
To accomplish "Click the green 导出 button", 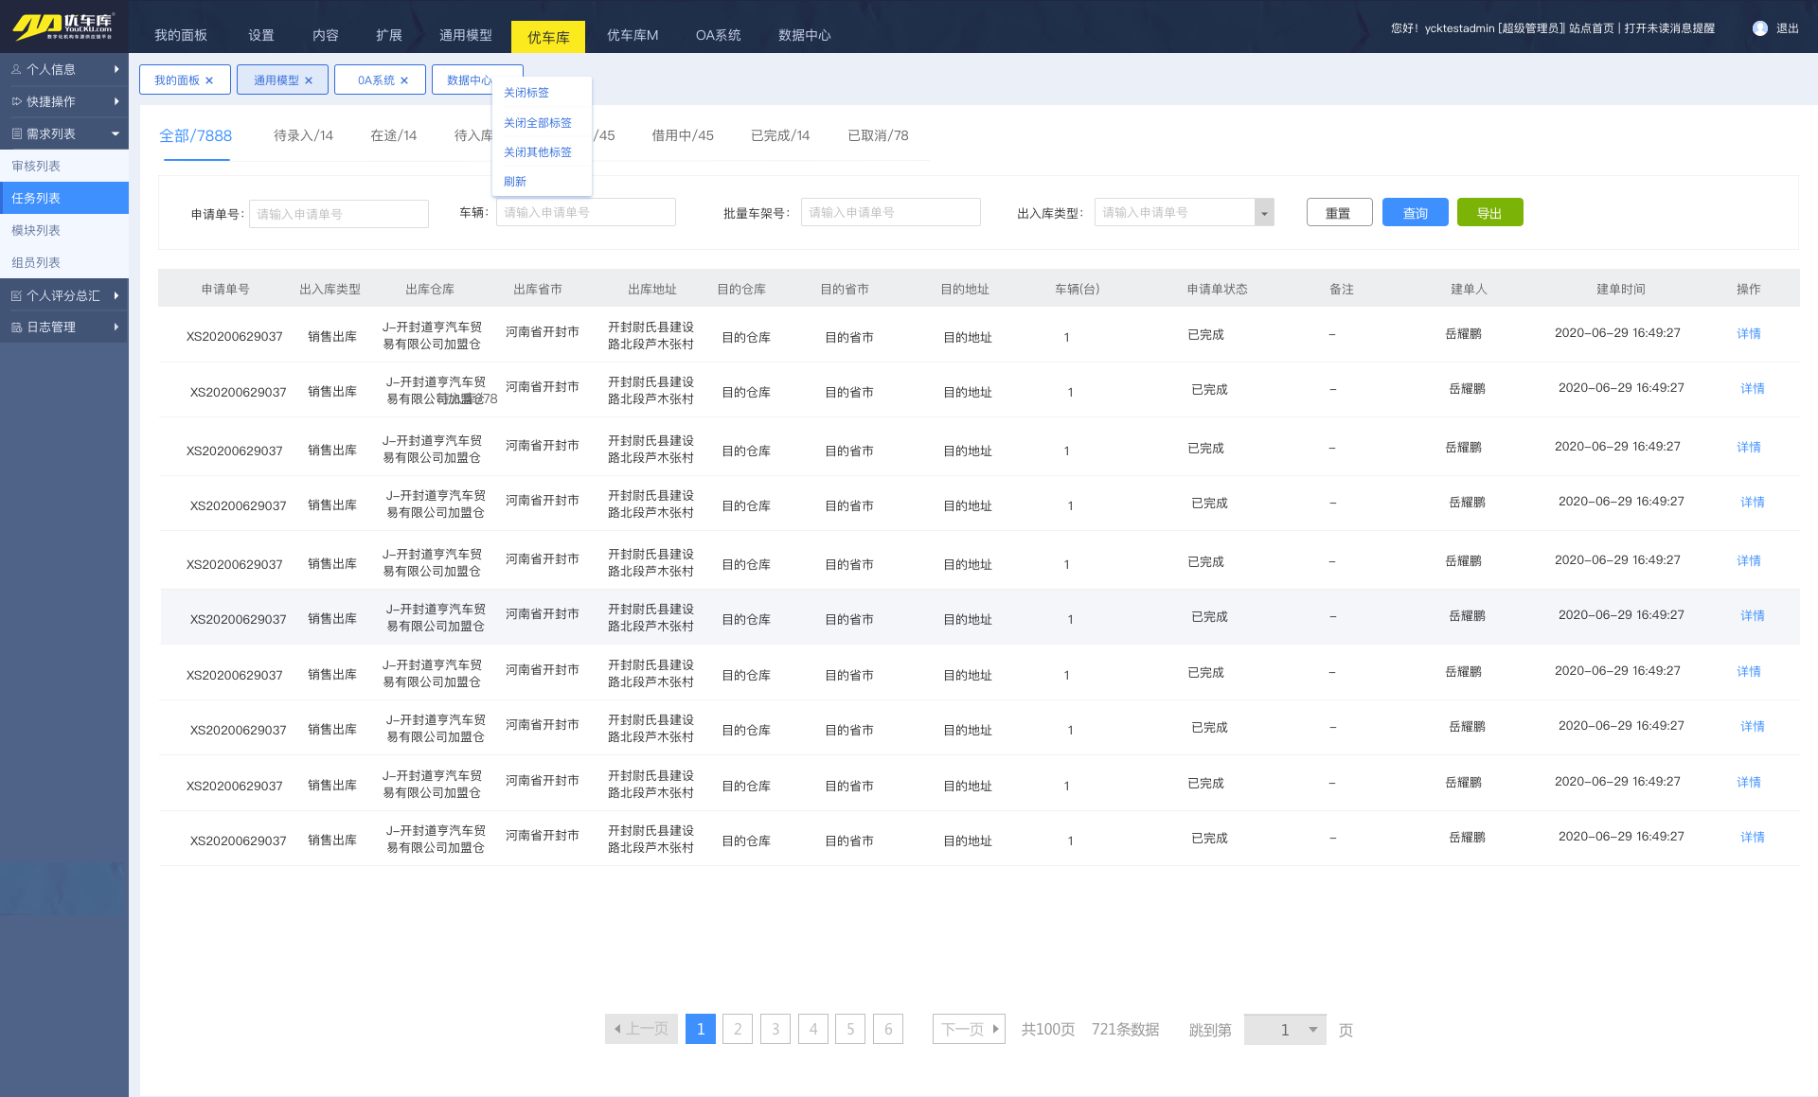I will coord(1488,213).
